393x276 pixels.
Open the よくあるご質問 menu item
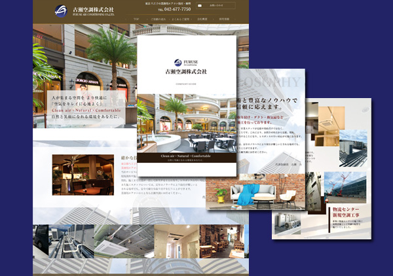(x=181, y=19)
